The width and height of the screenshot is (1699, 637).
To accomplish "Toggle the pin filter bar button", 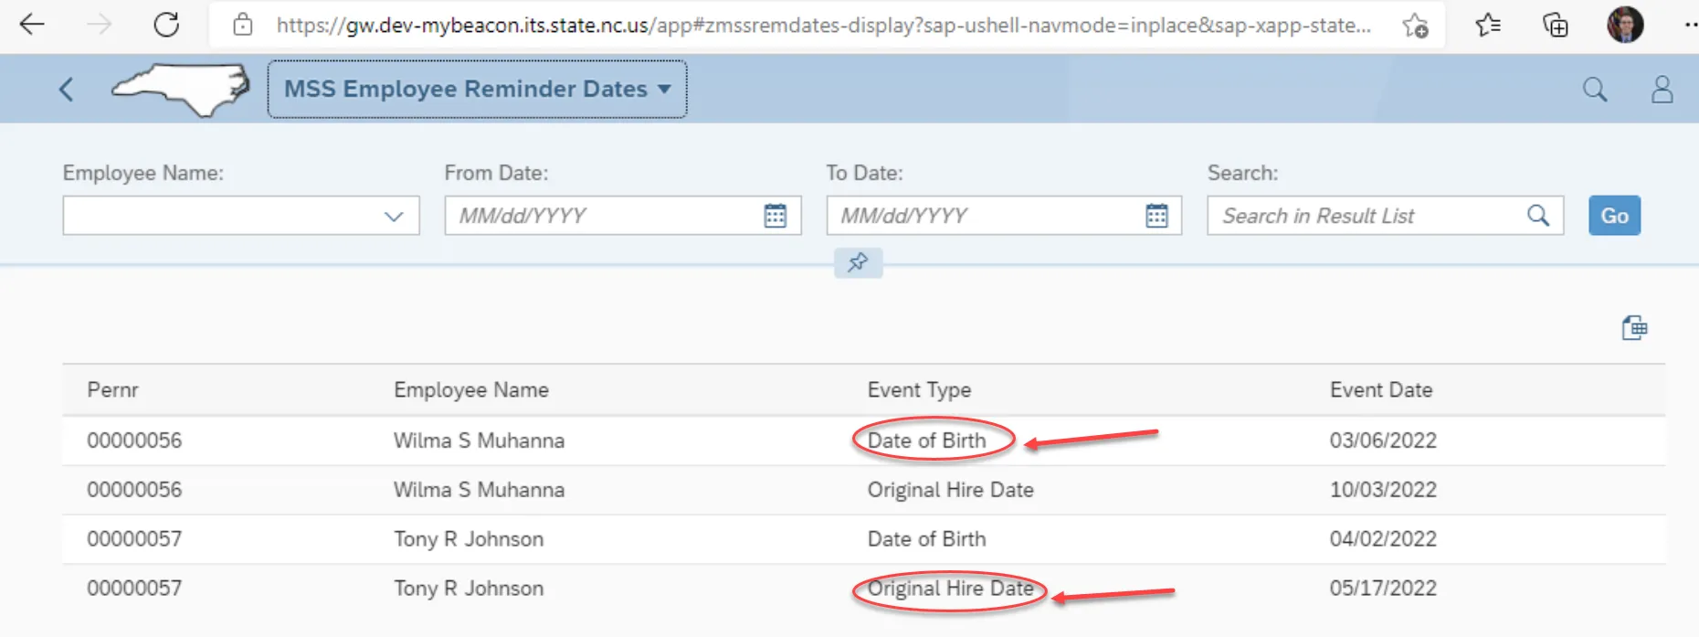I will point(858,263).
